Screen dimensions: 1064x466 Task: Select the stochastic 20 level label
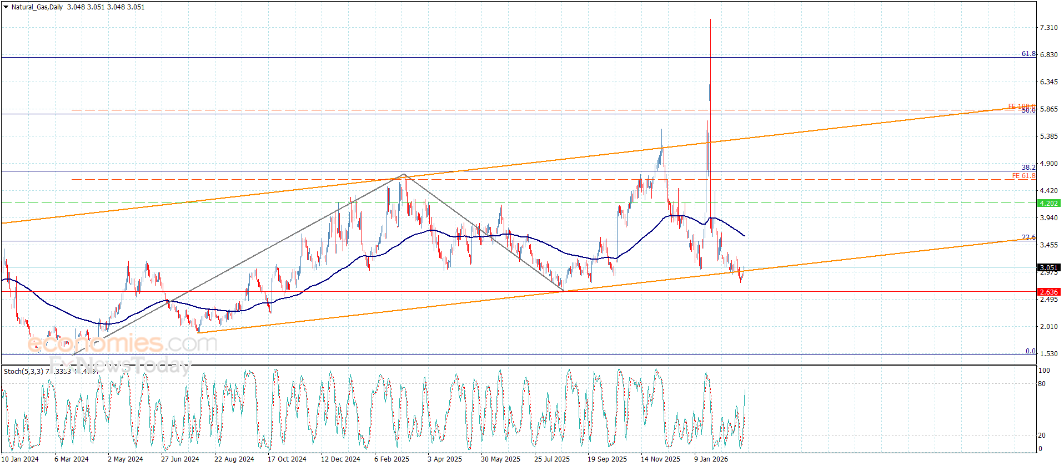pyautogui.click(x=1042, y=435)
